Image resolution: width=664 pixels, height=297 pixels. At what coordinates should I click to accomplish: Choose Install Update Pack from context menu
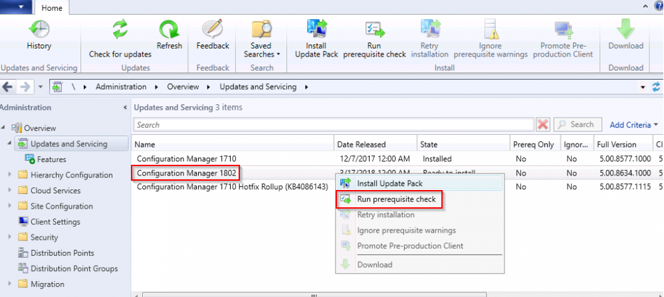419,183
